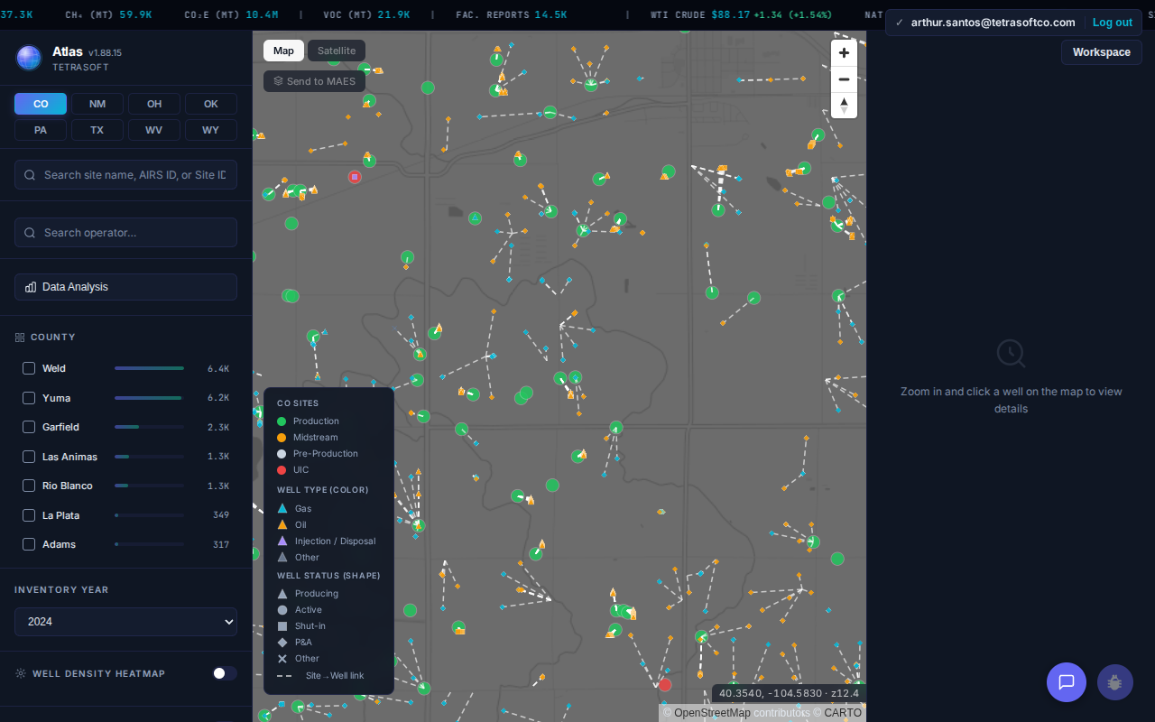Image resolution: width=1155 pixels, height=722 pixels.
Task: Enable the Well Density Heatmap toggle
Action: [225, 673]
